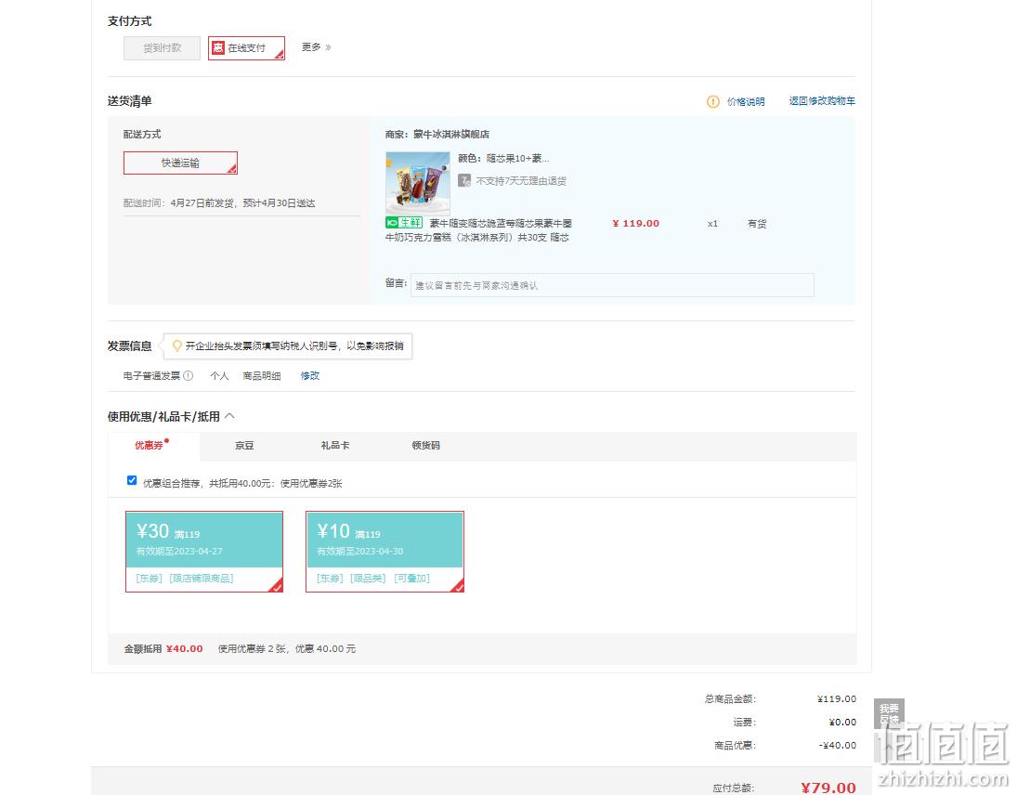Click the orange price-explanation warning icon
The height and width of the screenshot is (795, 1017).
(712, 102)
